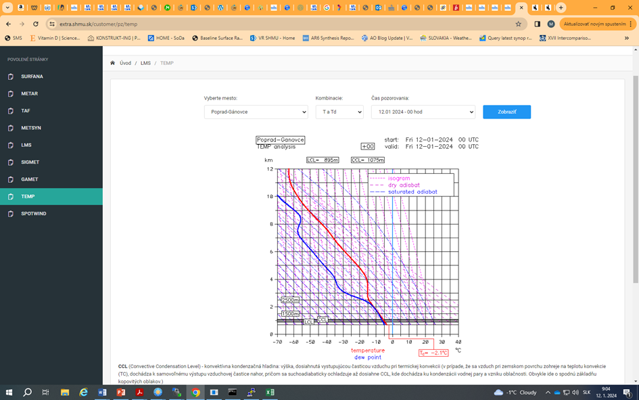
Task: Click the home icon in the breadcrumb
Action: [x=112, y=62]
